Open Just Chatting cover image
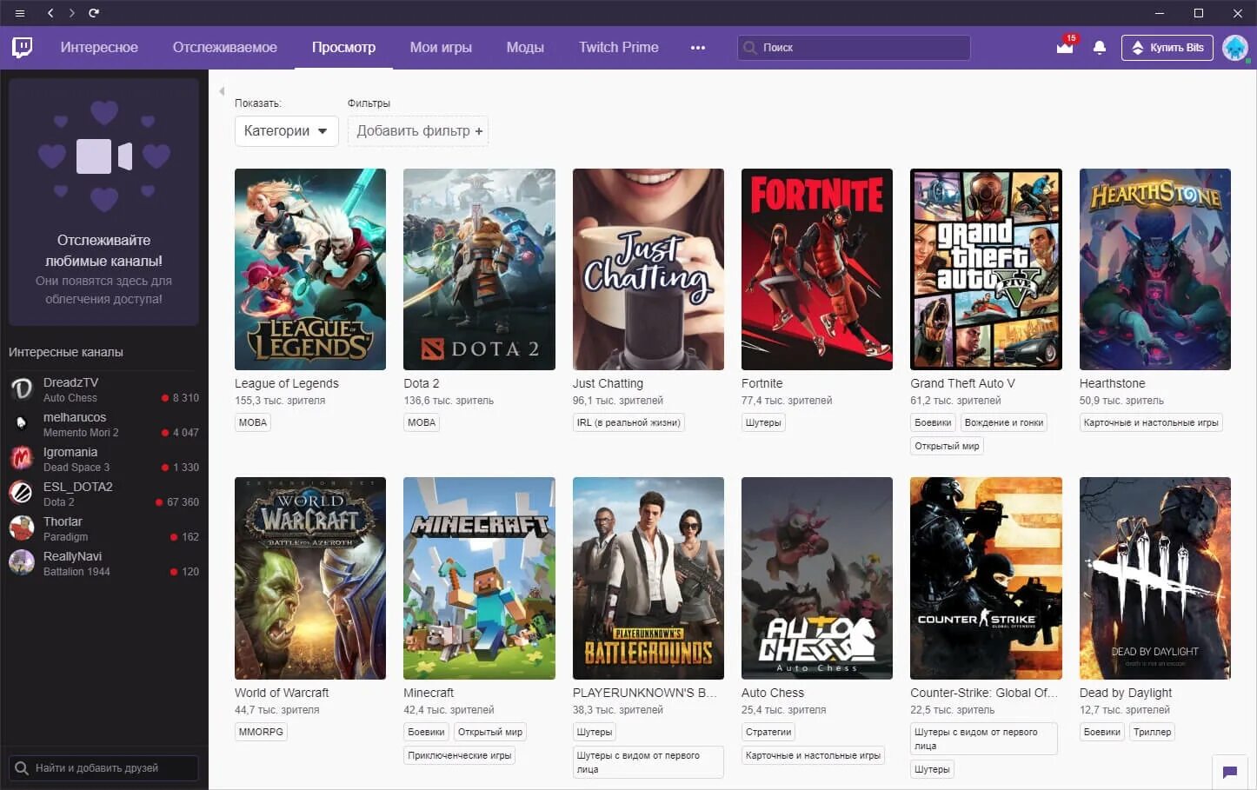Image resolution: width=1257 pixels, height=790 pixels. click(648, 269)
